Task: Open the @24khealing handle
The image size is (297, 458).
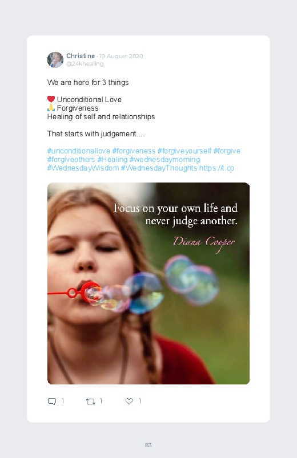Action: (85, 64)
